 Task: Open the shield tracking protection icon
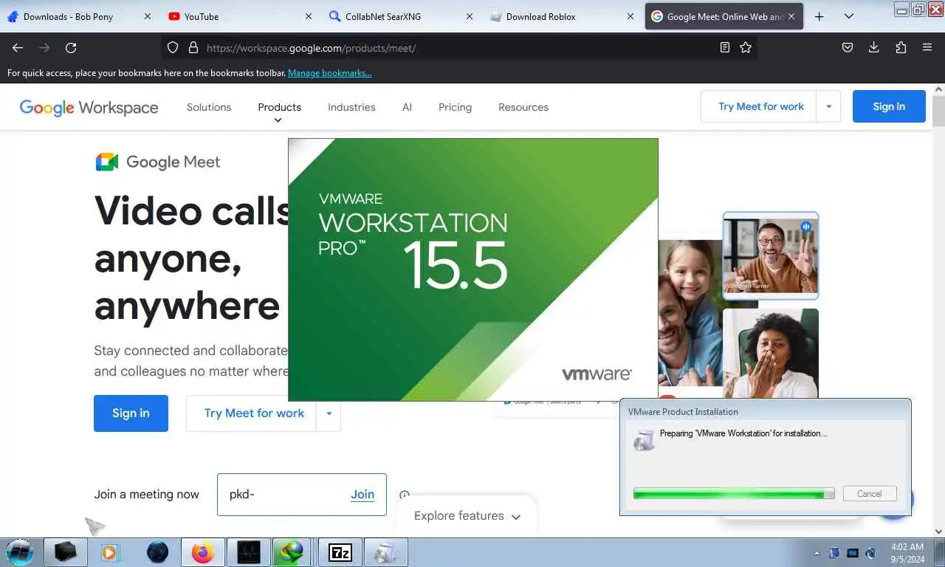[173, 47]
